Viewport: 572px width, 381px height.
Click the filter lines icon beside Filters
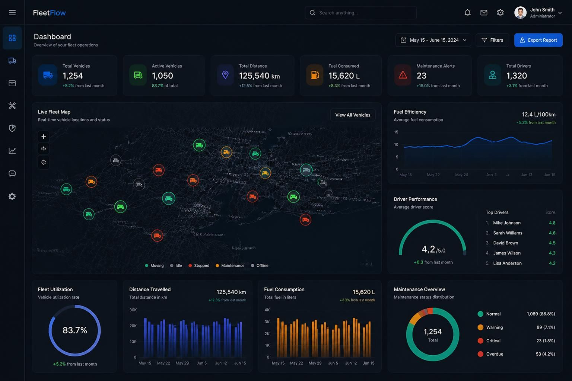point(484,40)
